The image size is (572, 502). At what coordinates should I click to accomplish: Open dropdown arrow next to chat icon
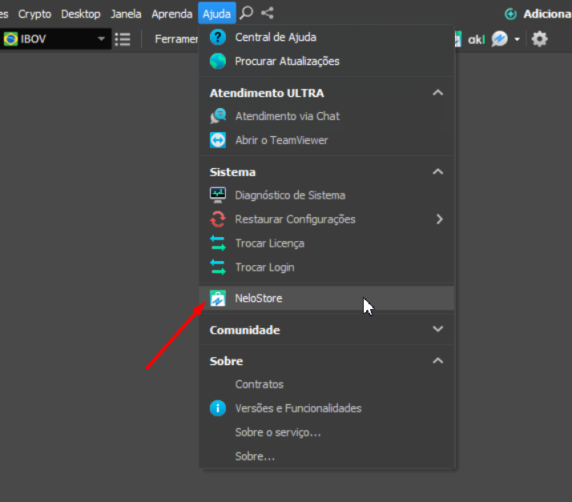click(x=517, y=39)
